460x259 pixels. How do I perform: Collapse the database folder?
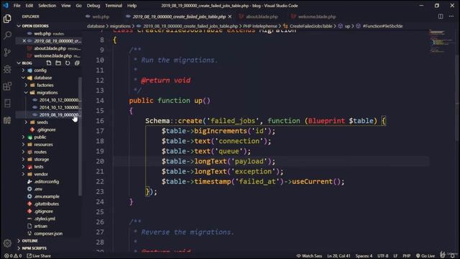click(43, 78)
